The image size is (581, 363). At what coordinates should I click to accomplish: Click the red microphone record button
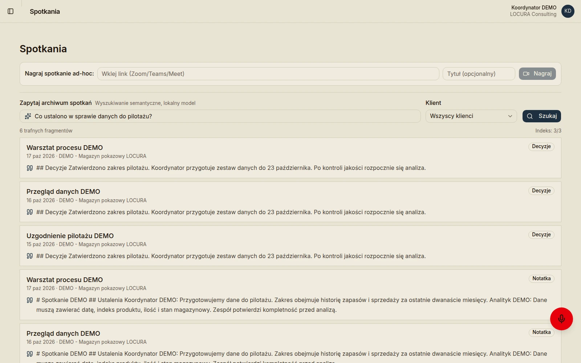561,319
